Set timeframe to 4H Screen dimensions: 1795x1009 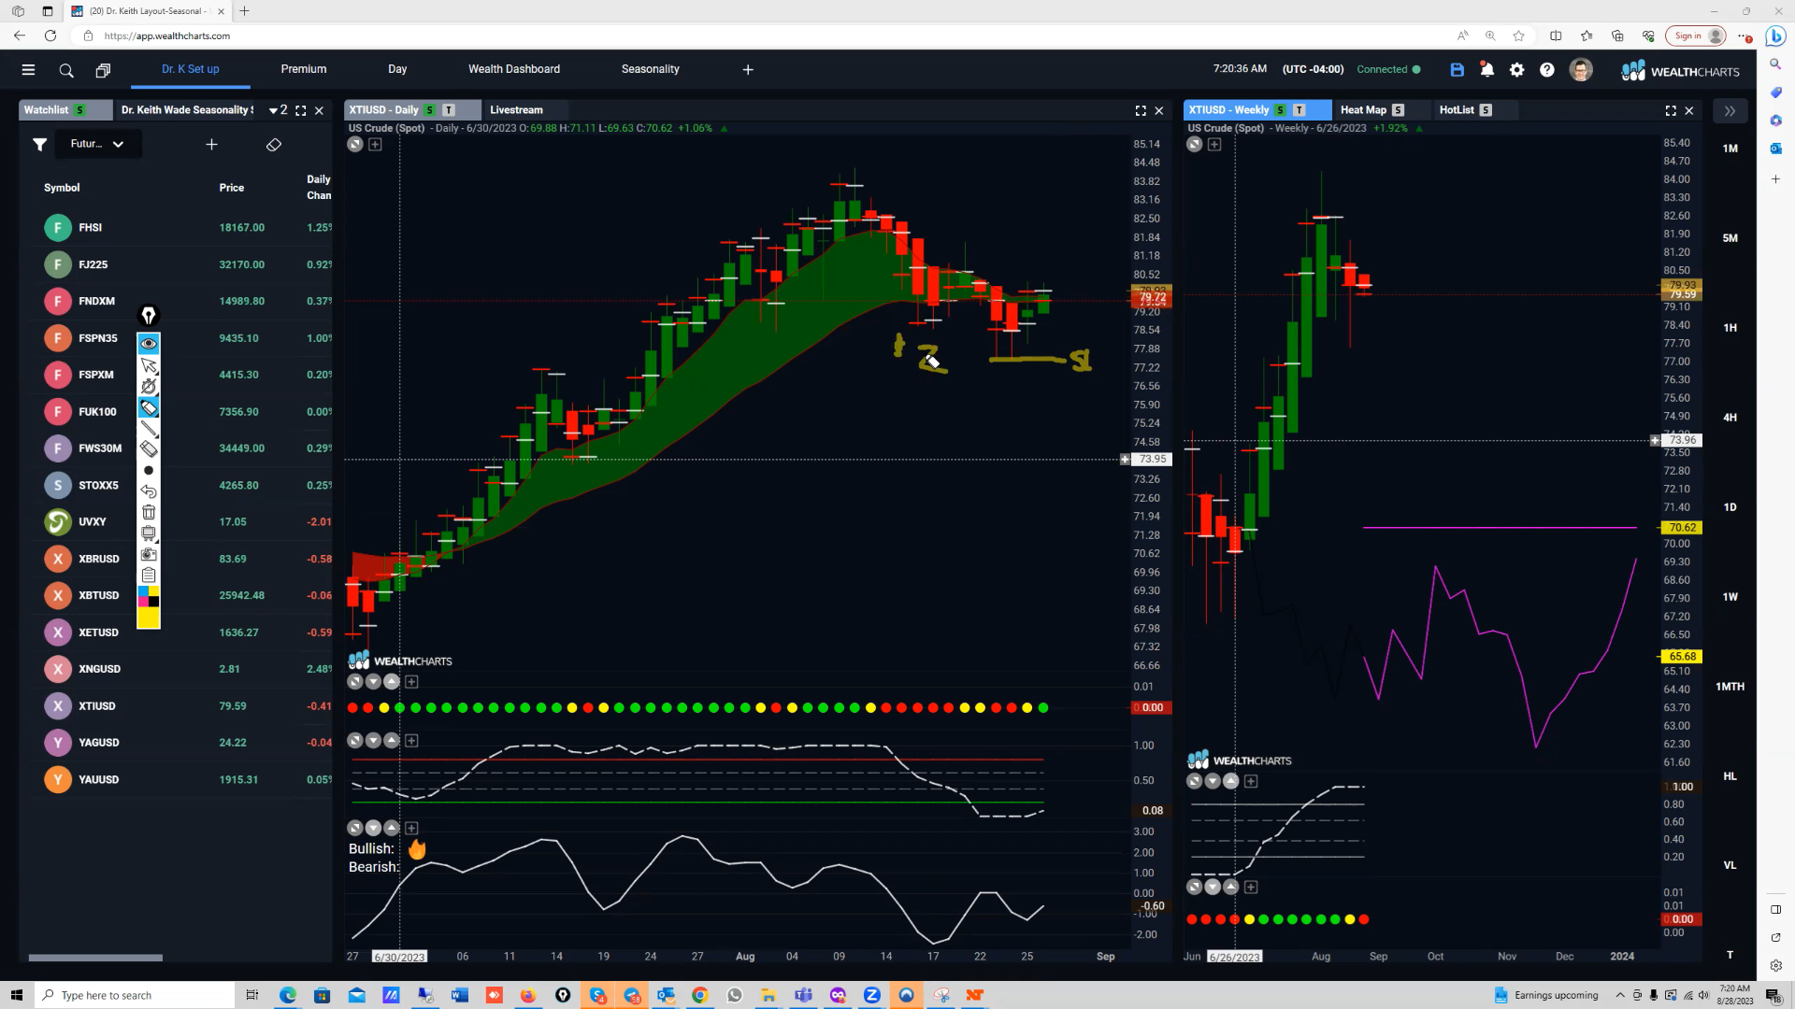pos(1730,418)
